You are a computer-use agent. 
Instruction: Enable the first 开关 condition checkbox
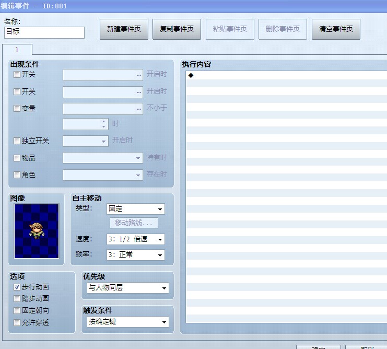pos(17,75)
